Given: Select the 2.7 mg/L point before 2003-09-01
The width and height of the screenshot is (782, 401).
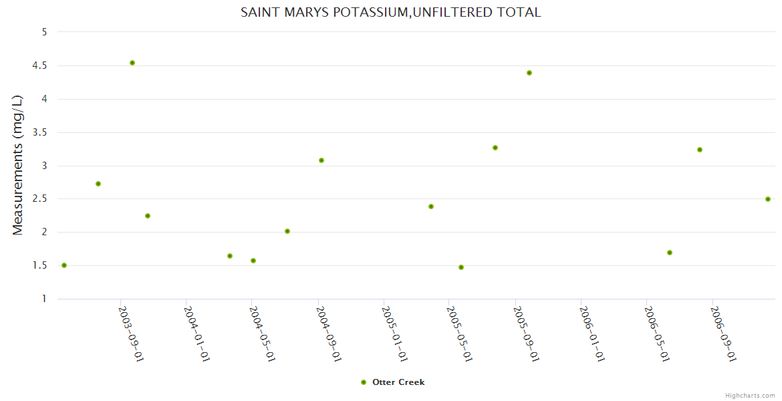Looking at the screenshot, I should coord(98,184).
